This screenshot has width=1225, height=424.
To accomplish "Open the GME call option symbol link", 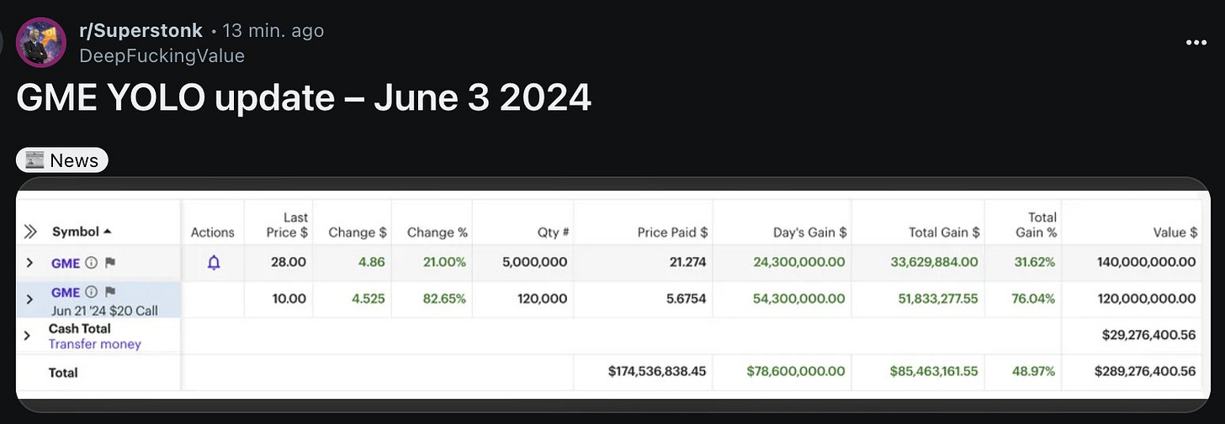I will [x=66, y=292].
